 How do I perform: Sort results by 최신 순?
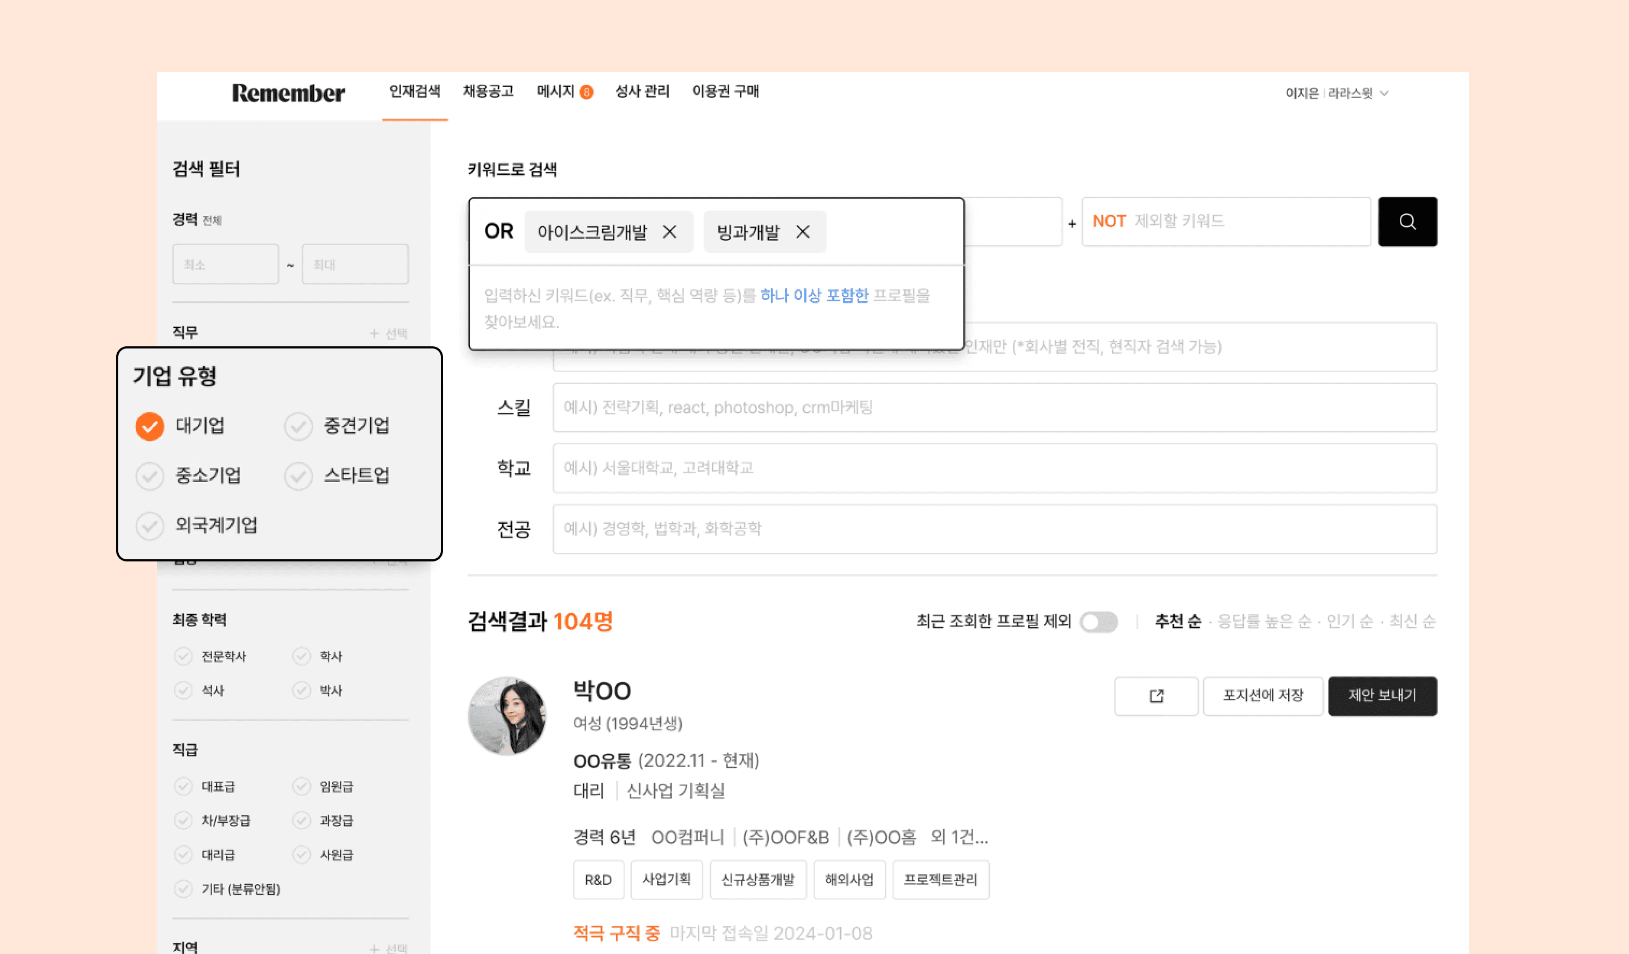tap(1412, 622)
